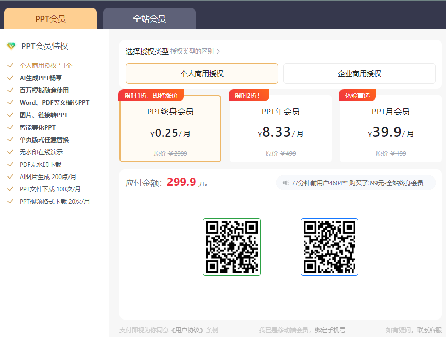
Task: Click checkmark beside 百万模板随意使用
Action: point(10,91)
